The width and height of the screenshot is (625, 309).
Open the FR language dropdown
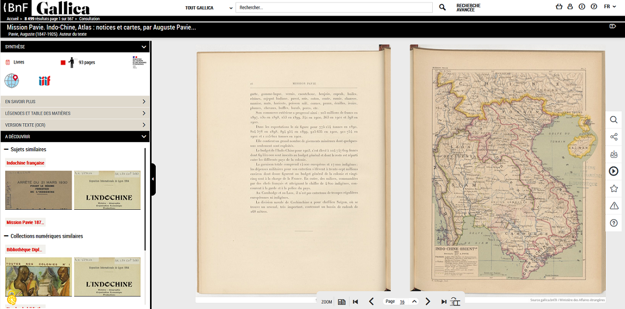pos(609,7)
